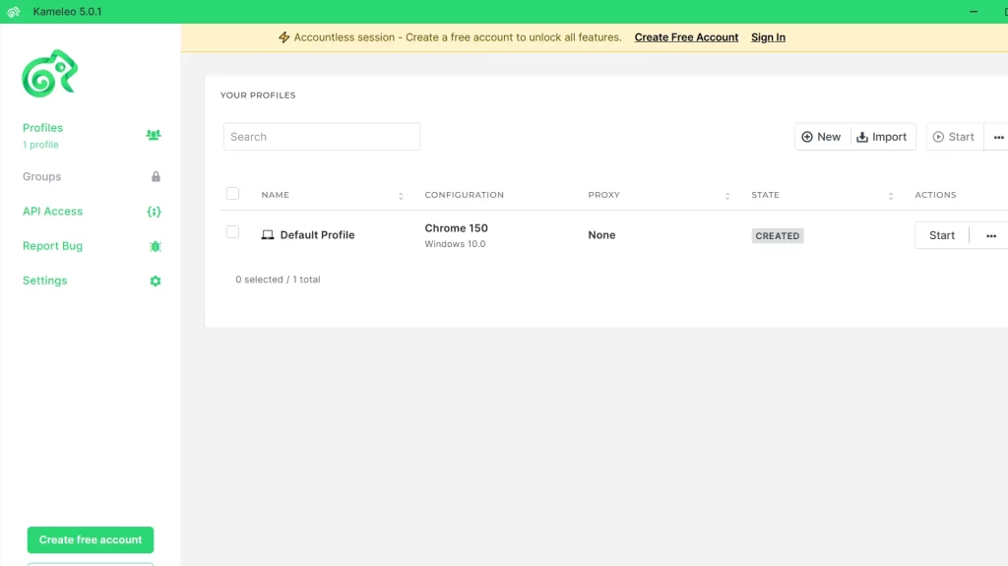Click the Windows 10.0 text
Image resolution: width=1008 pixels, height=566 pixels.
[x=455, y=244]
